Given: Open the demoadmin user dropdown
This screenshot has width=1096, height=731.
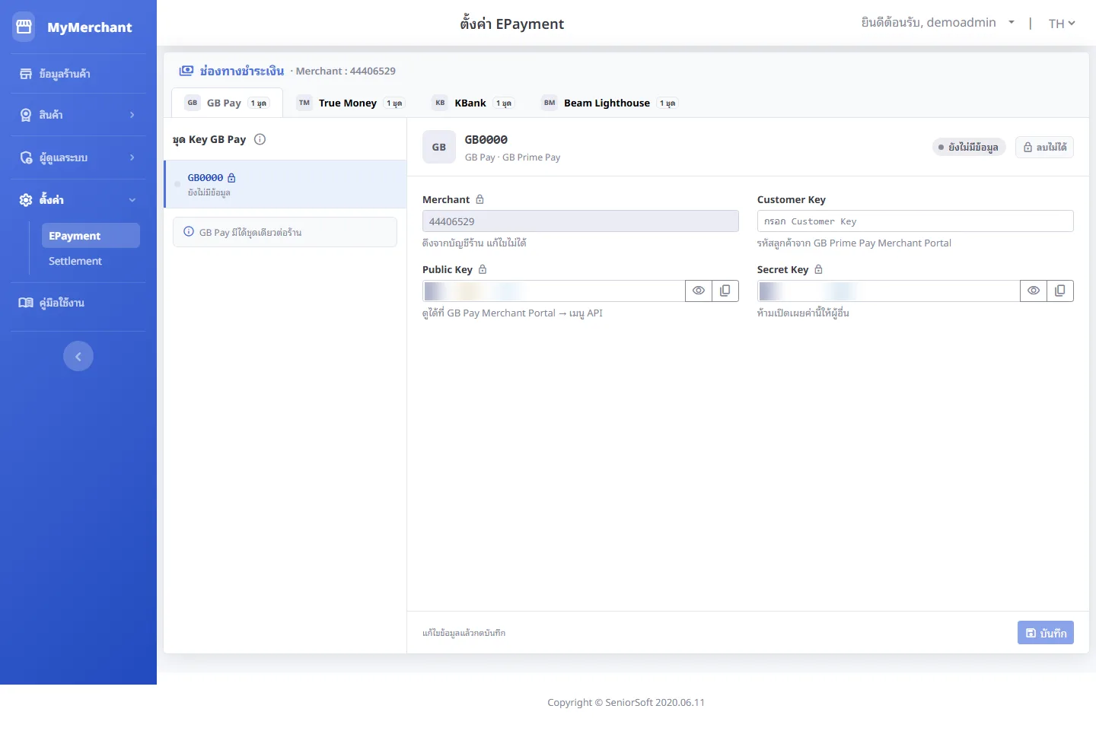Looking at the screenshot, I should coord(938,23).
